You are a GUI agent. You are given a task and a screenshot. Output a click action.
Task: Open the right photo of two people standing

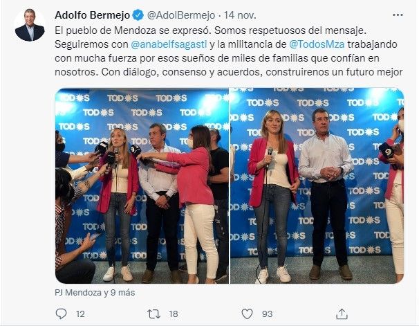[317, 185]
